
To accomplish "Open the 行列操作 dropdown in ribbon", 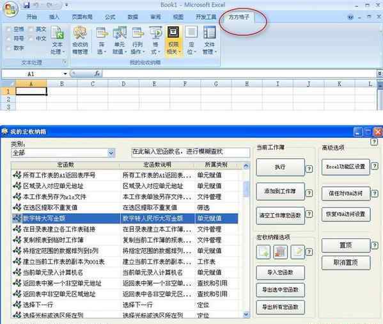I will click(x=137, y=41).
